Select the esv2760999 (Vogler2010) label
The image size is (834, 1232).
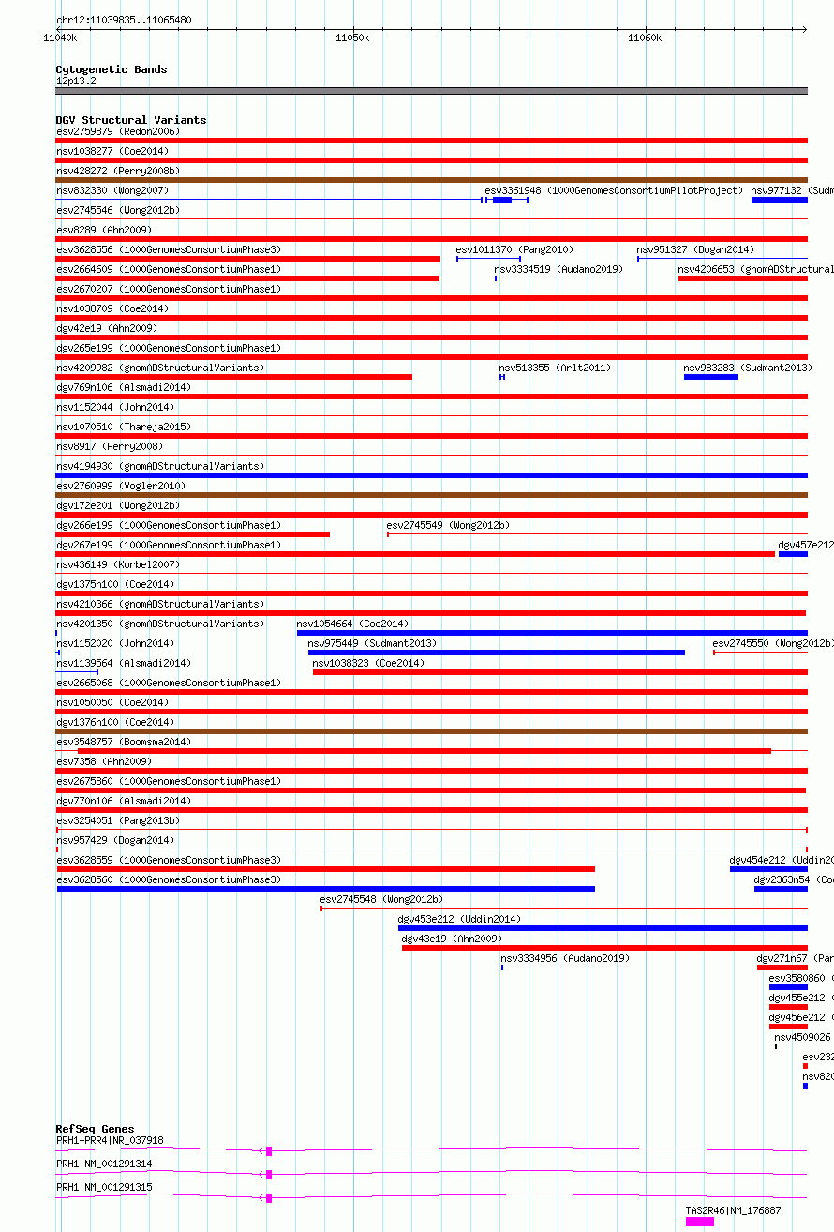(x=121, y=486)
